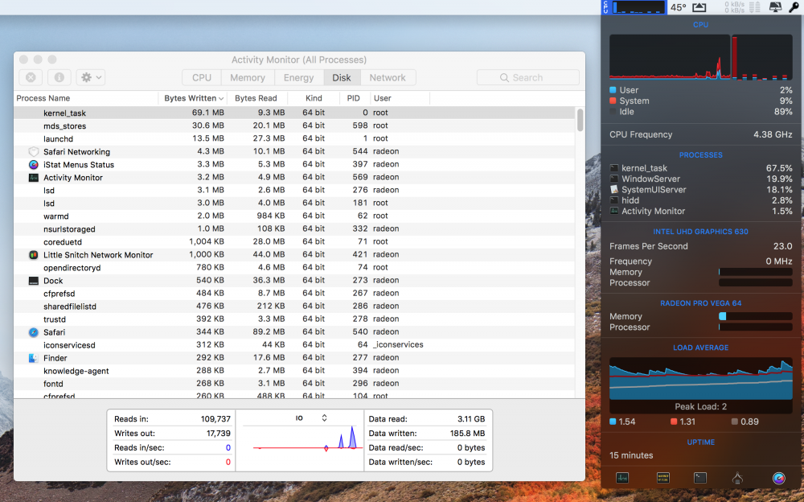Click the Load Average graph
804x502 pixels.
click(x=700, y=379)
